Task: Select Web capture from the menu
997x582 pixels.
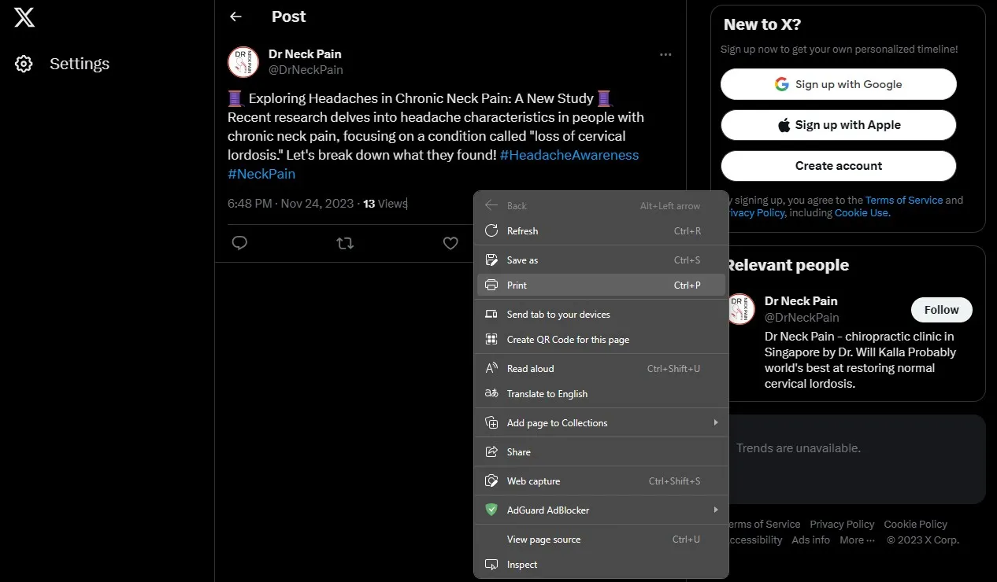Action: point(533,481)
